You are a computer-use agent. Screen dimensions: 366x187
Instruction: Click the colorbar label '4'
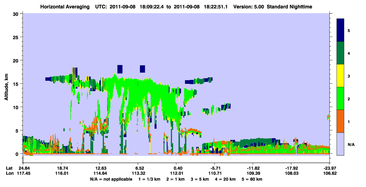(349, 53)
